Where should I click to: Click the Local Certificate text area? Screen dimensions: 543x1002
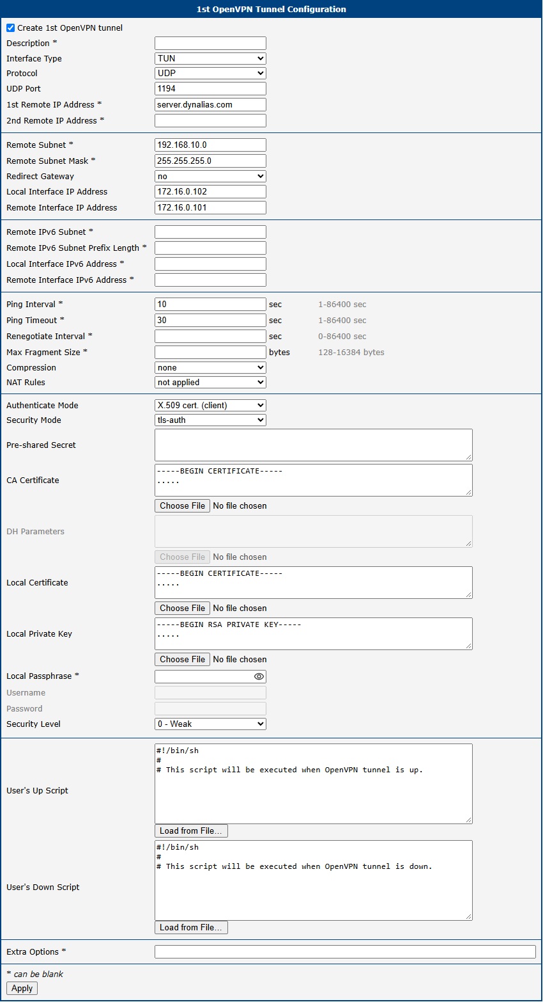(314, 582)
